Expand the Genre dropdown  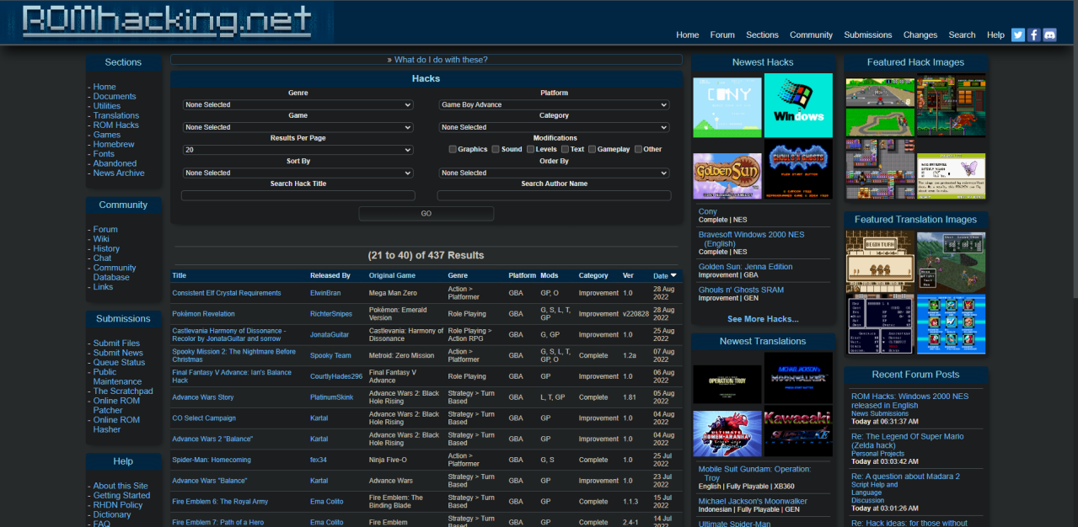click(298, 104)
